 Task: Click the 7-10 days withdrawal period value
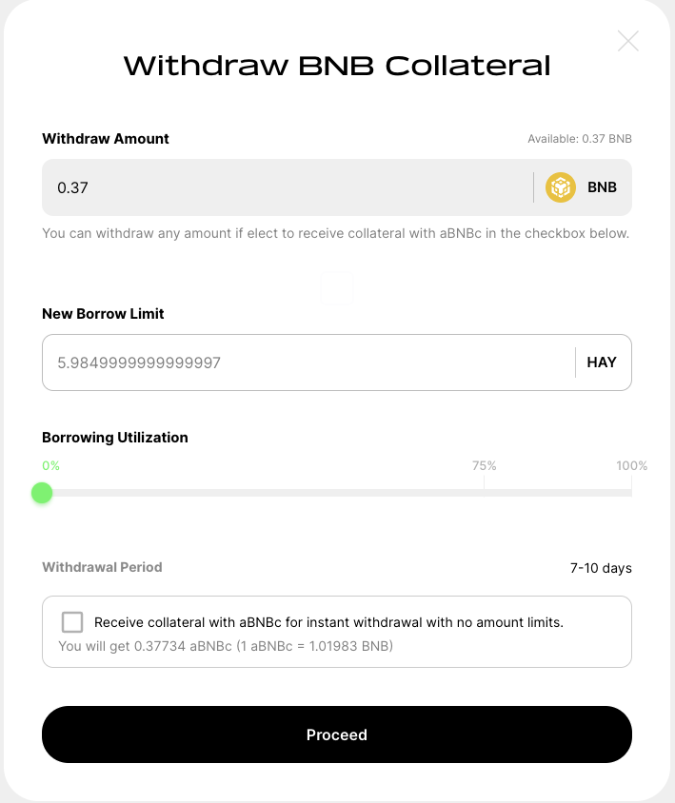[601, 568]
